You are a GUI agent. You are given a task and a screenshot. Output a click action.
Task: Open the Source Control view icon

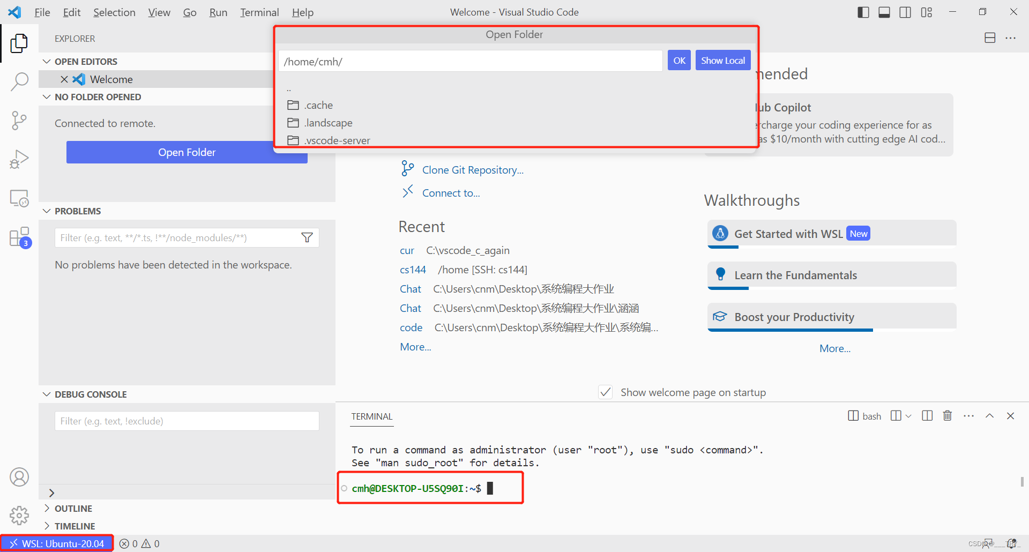(19, 121)
